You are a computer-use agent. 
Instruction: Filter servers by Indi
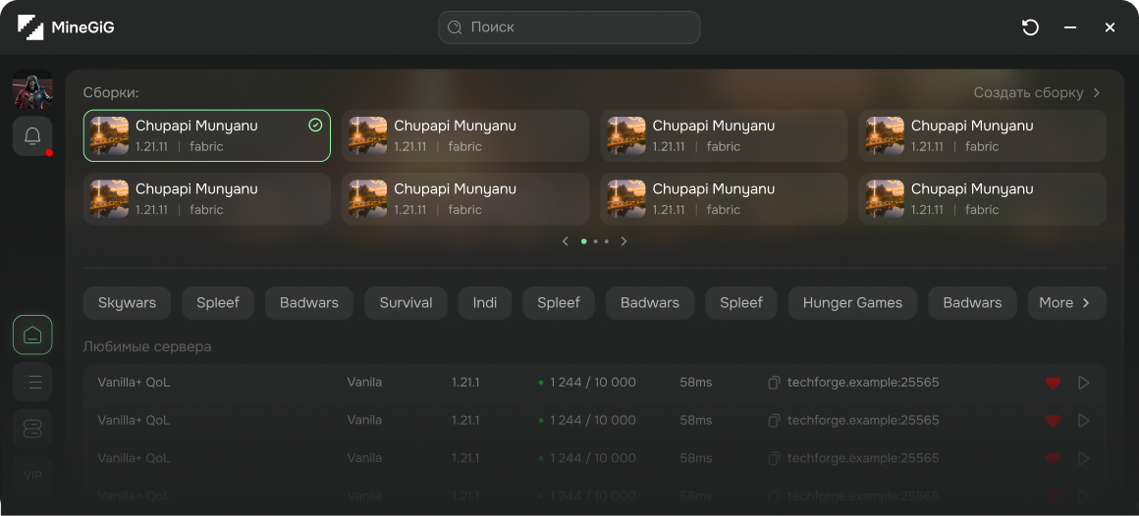coord(485,302)
